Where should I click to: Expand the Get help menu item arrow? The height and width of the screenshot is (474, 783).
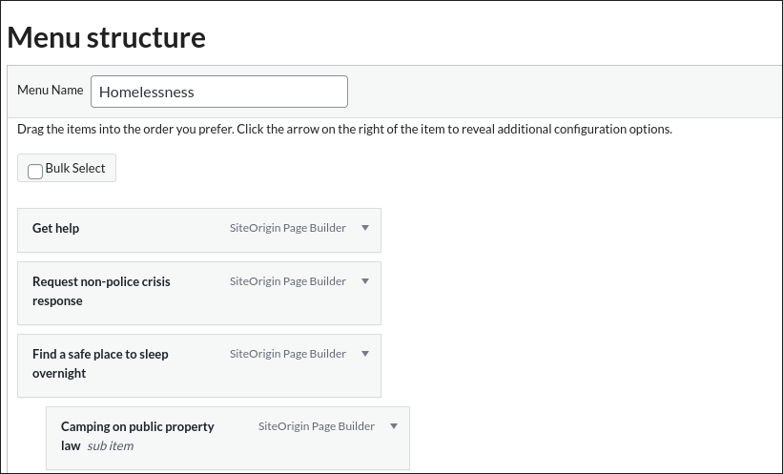[x=364, y=228]
